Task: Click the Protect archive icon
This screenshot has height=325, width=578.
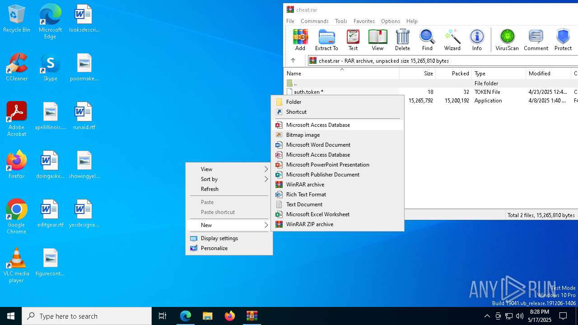Action: click(563, 40)
